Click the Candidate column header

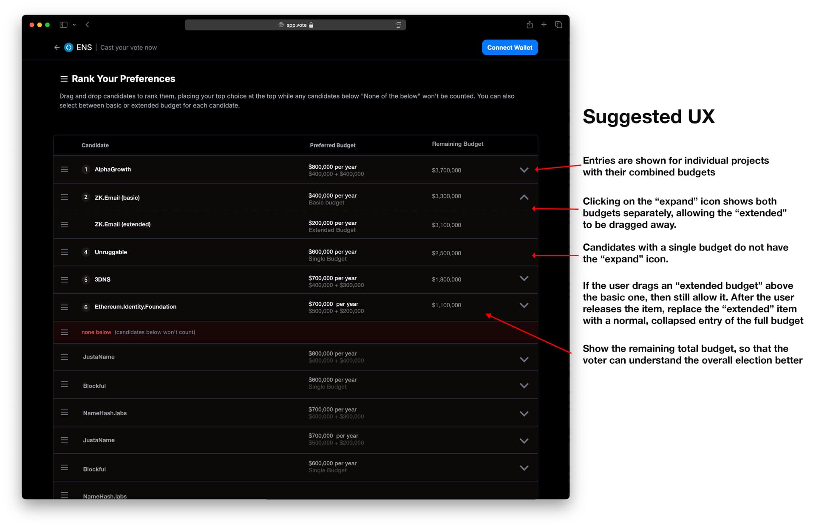click(95, 145)
